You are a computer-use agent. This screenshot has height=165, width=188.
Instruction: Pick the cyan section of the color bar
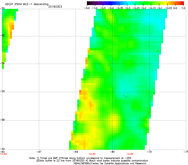click(x=129, y=3)
